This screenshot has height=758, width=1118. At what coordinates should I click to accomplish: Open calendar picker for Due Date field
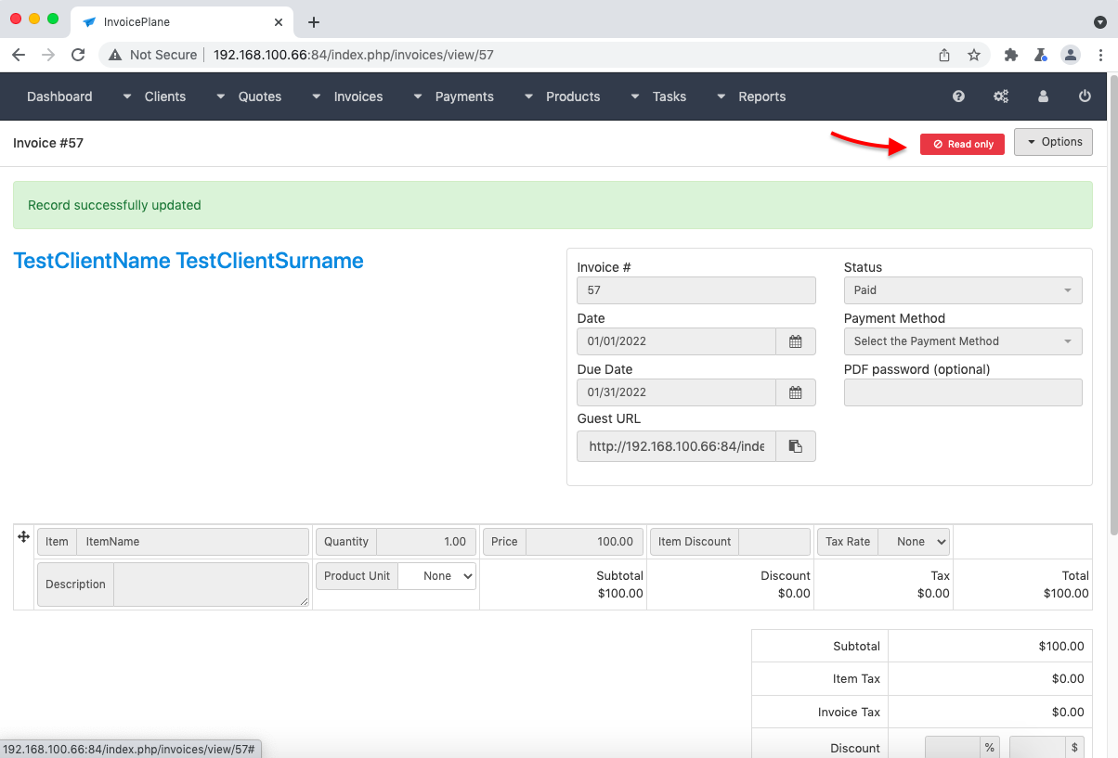[795, 392]
